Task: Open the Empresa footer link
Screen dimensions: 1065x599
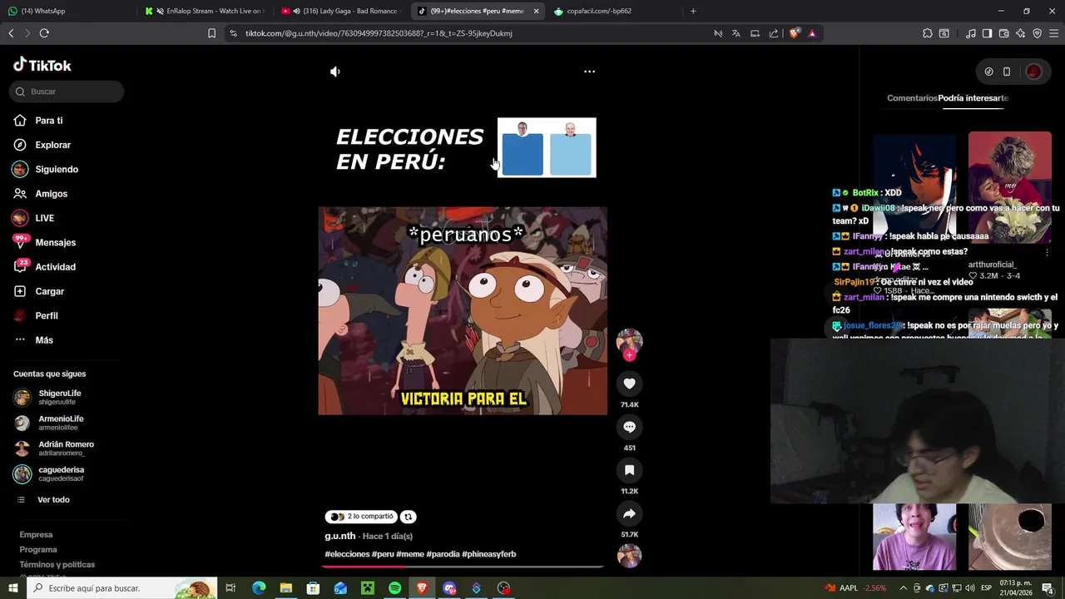Action: coord(36,535)
